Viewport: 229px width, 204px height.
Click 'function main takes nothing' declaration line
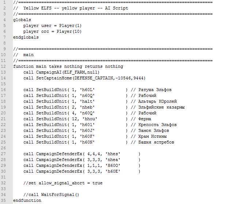(68, 66)
